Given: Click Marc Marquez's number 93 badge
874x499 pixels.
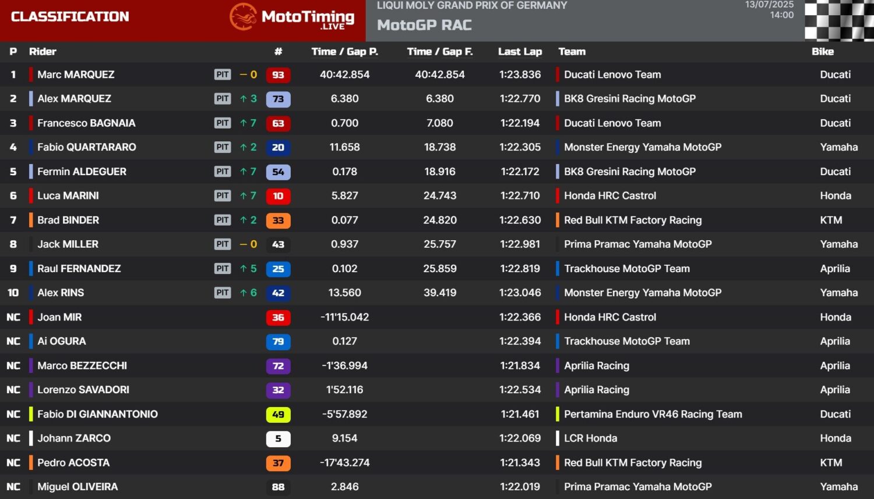Looking at the screenshot, I should [x=278, y=75].
